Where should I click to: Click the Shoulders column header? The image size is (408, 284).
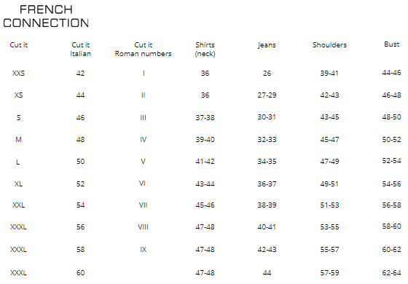[x=329, y=44]
